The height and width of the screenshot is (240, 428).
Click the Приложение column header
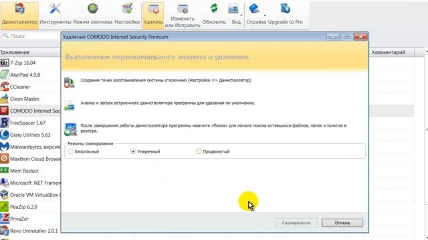[x=30, y=52]
